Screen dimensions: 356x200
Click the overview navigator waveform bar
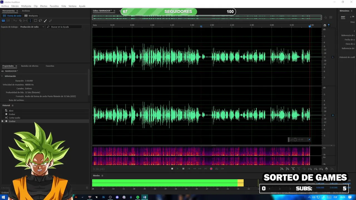[x=207, y=17]
